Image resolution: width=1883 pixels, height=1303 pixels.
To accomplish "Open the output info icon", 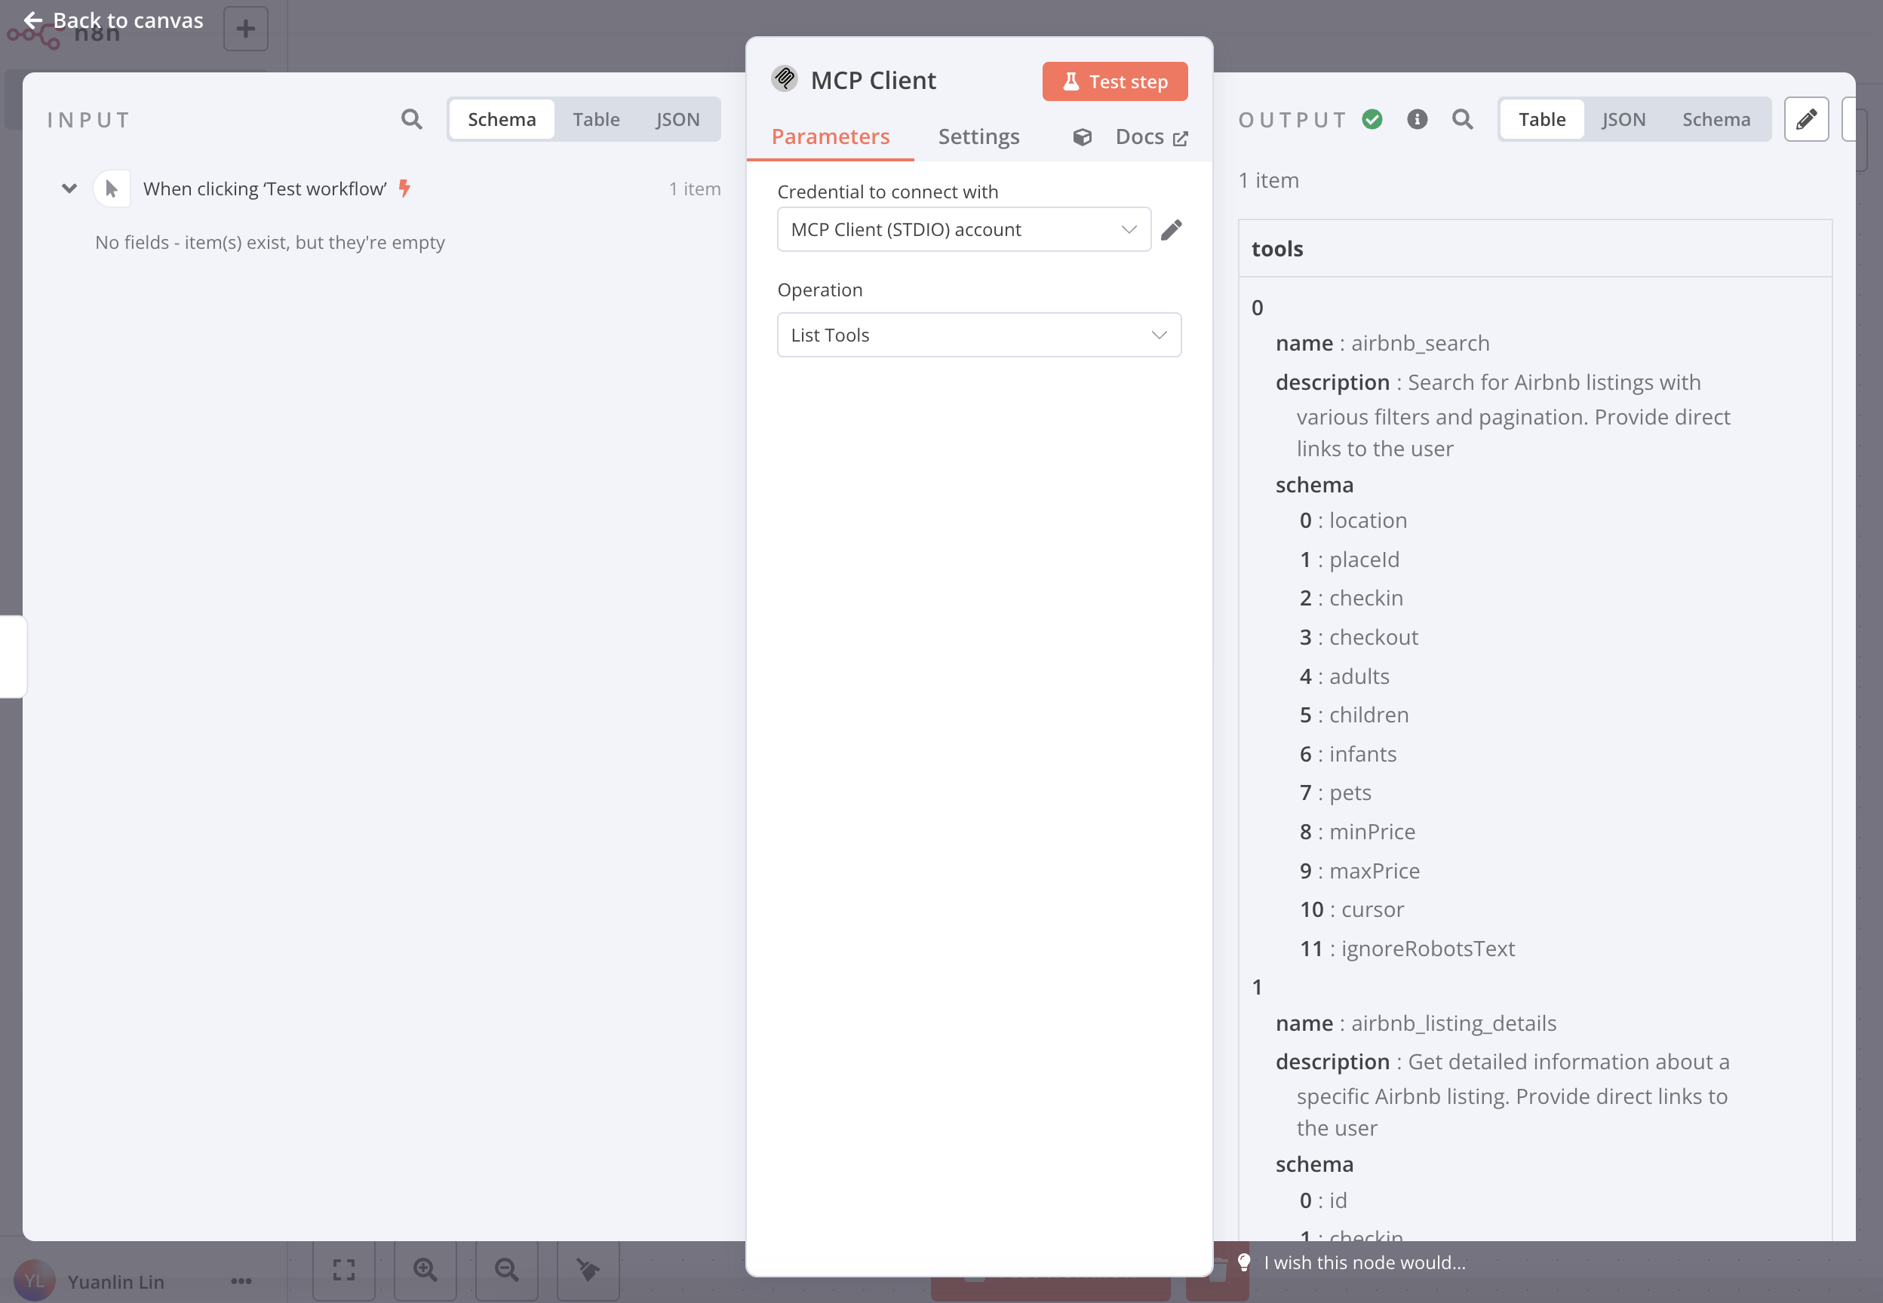I will [x=1418, y=120].
